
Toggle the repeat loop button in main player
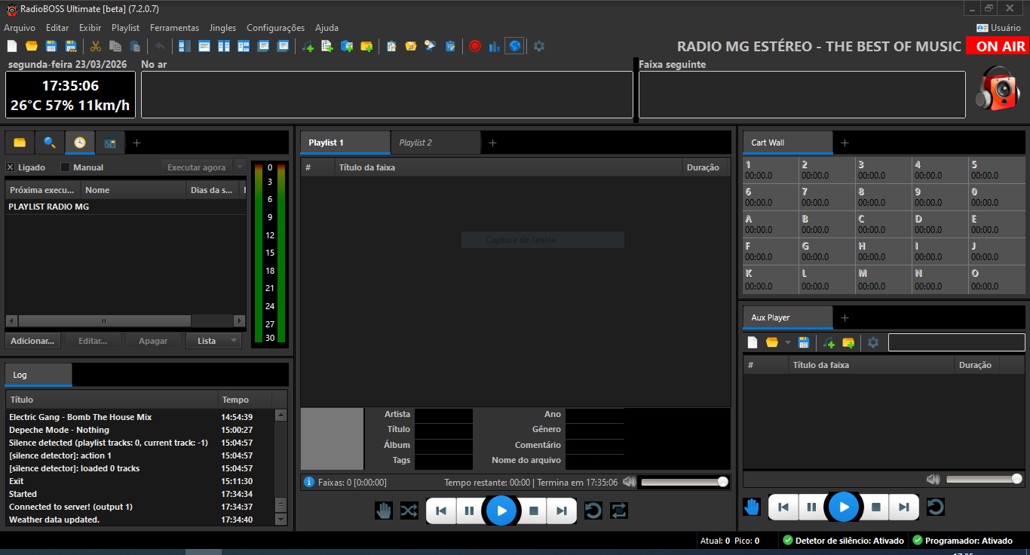coord(618,511)
